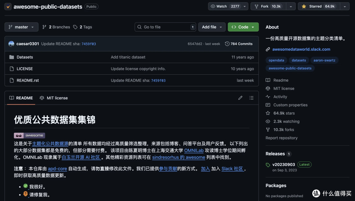Click the Datasets folder icon
355x201 pixels.
point(12,57)
